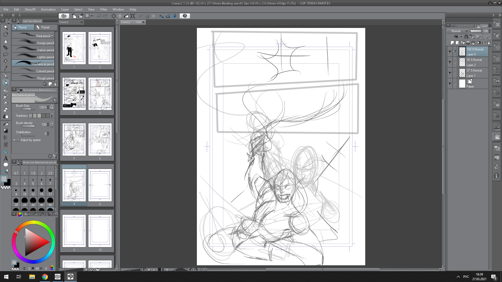Hide Layer 2 with eye icon
Viewport: 502px width, 282px height.
(x=449, y=62)
